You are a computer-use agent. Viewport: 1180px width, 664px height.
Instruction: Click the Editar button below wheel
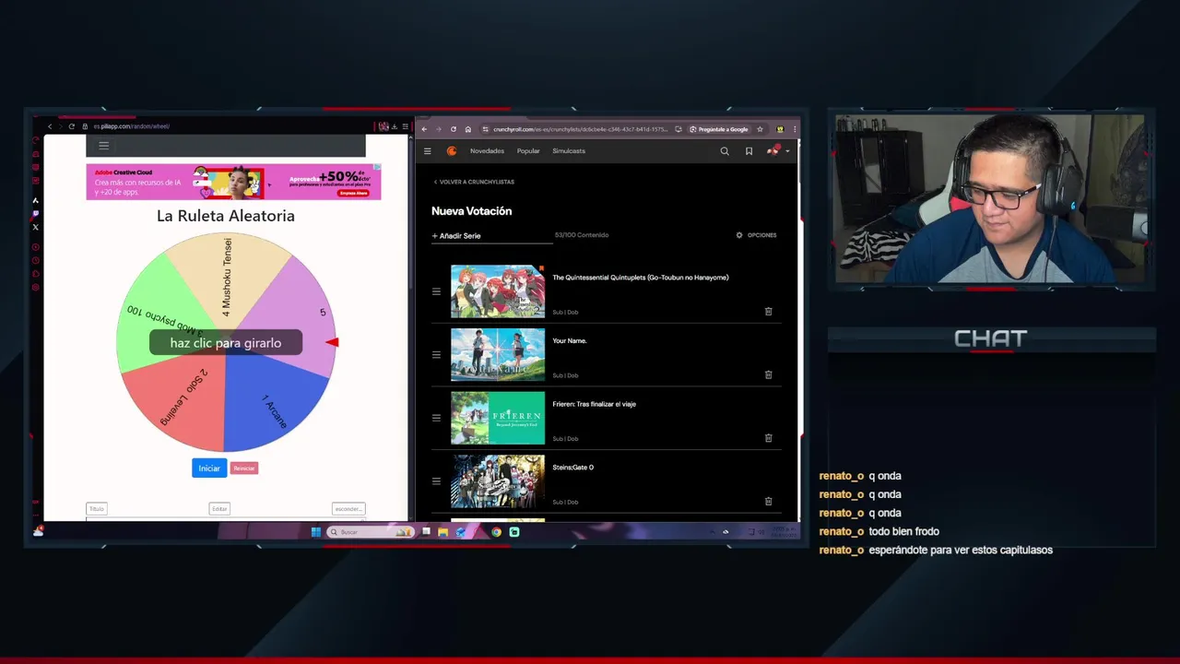(x=219, y=509)
